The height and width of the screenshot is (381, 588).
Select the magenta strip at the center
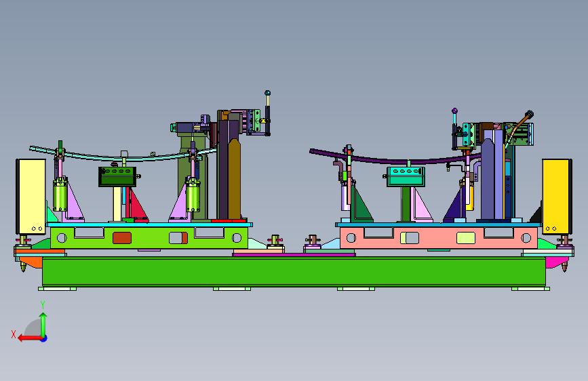tap(294, 255)
